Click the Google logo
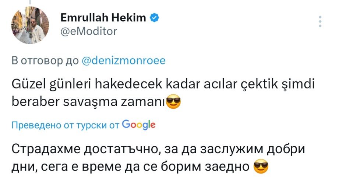339x189 pixels. point(138,125)
